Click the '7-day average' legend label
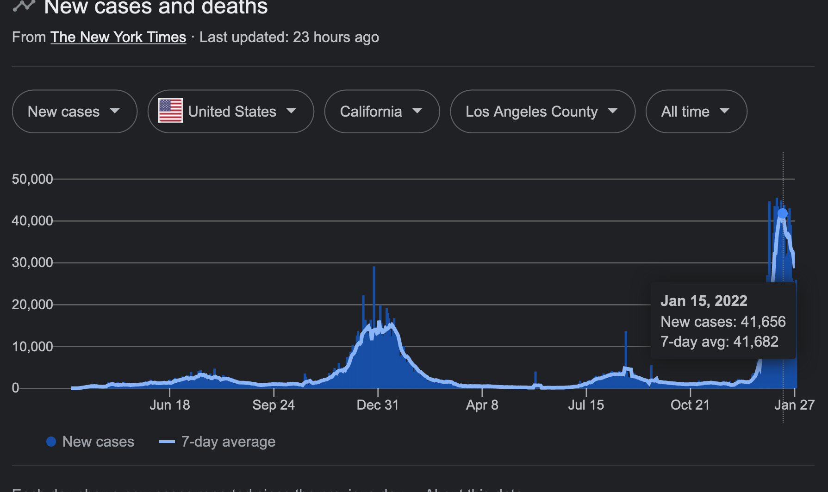The height and width of the screenshot is (492, 828). 228,442
